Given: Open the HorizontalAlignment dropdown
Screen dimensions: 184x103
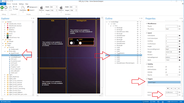Looking at the screenshot, I should pyautogui.click(x=171, y=49).
